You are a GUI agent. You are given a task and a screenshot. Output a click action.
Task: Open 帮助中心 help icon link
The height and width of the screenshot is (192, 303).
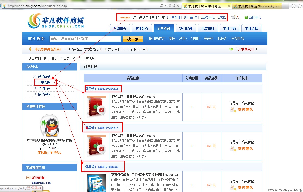(246, 17)
